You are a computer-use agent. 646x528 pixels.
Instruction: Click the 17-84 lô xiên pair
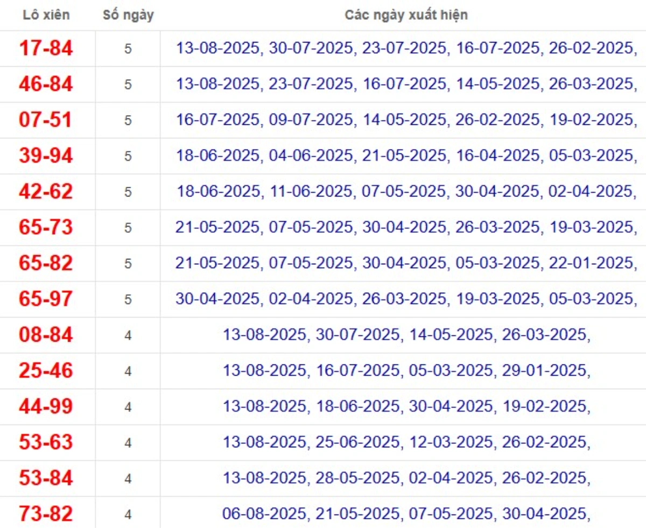pyautogui.click(x=46, y=48)
